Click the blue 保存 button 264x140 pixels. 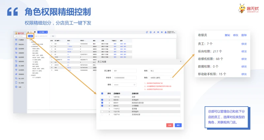(178, 125)
